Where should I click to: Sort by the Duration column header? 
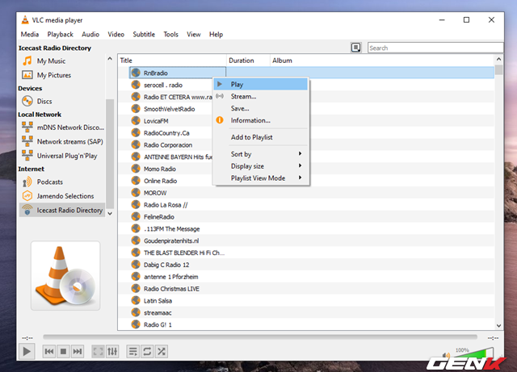pyautogui.click(x=248, y=61)
